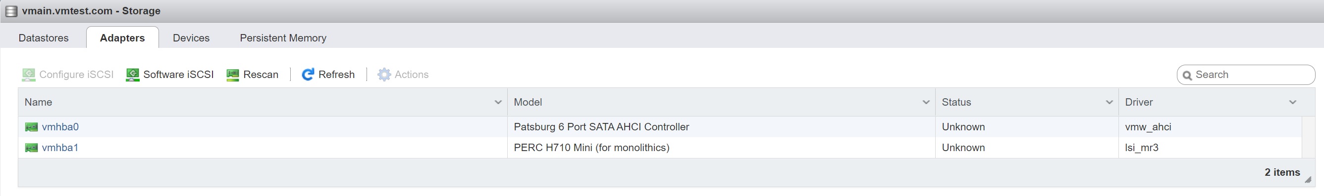Open the Status column dropdown chevron
This screenshot has height=196, width=1324.
coord(1109,102)
